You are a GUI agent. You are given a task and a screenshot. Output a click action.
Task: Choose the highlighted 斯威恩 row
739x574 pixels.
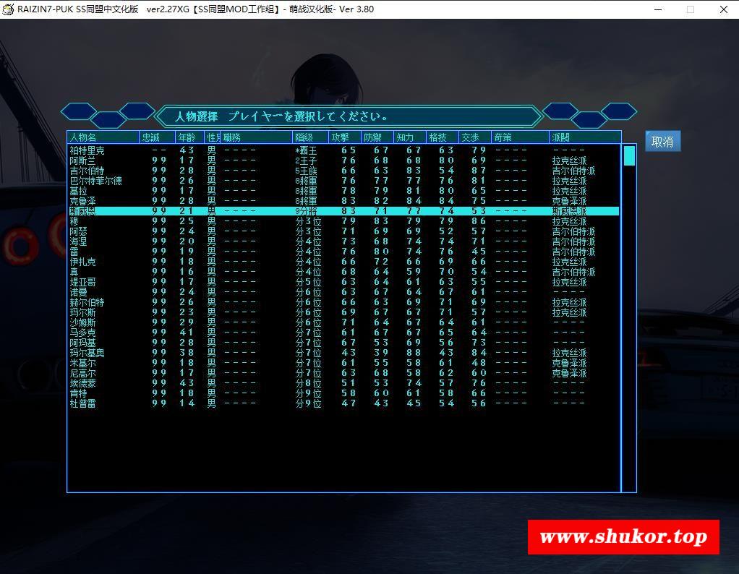click(343, 211)
